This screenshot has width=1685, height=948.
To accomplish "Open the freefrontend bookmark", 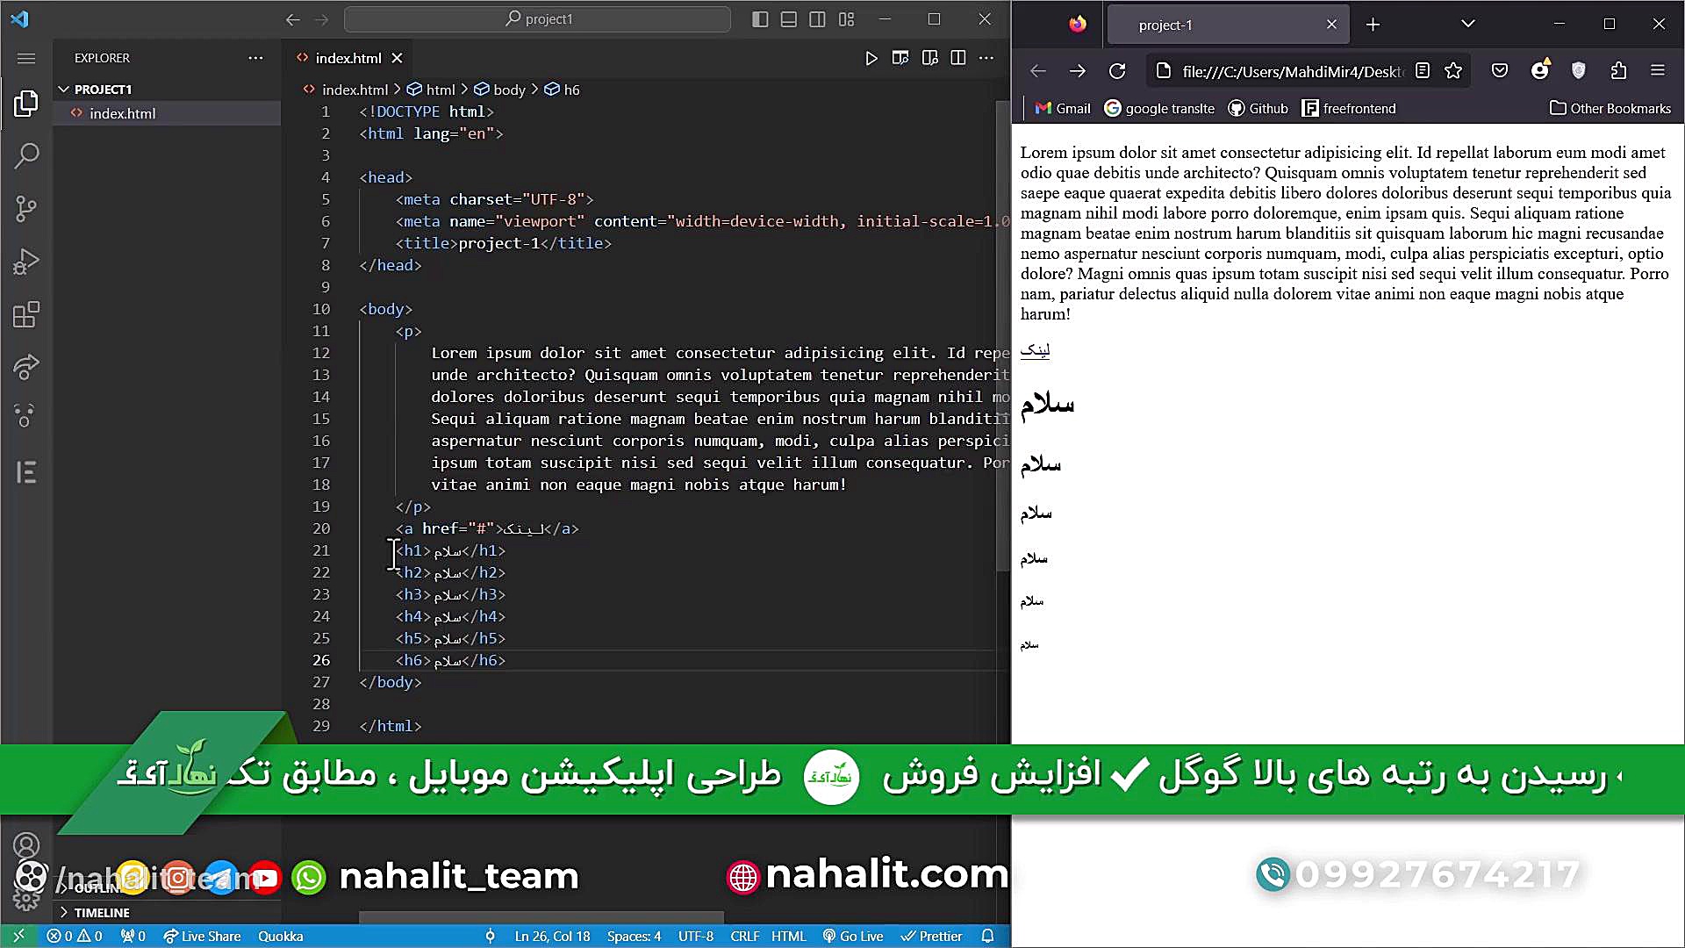I will (1349, 109).
